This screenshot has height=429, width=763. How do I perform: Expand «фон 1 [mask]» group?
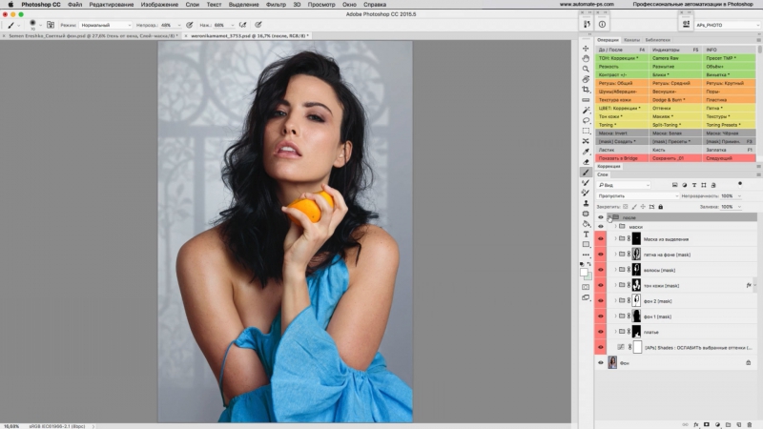[615, 317]
